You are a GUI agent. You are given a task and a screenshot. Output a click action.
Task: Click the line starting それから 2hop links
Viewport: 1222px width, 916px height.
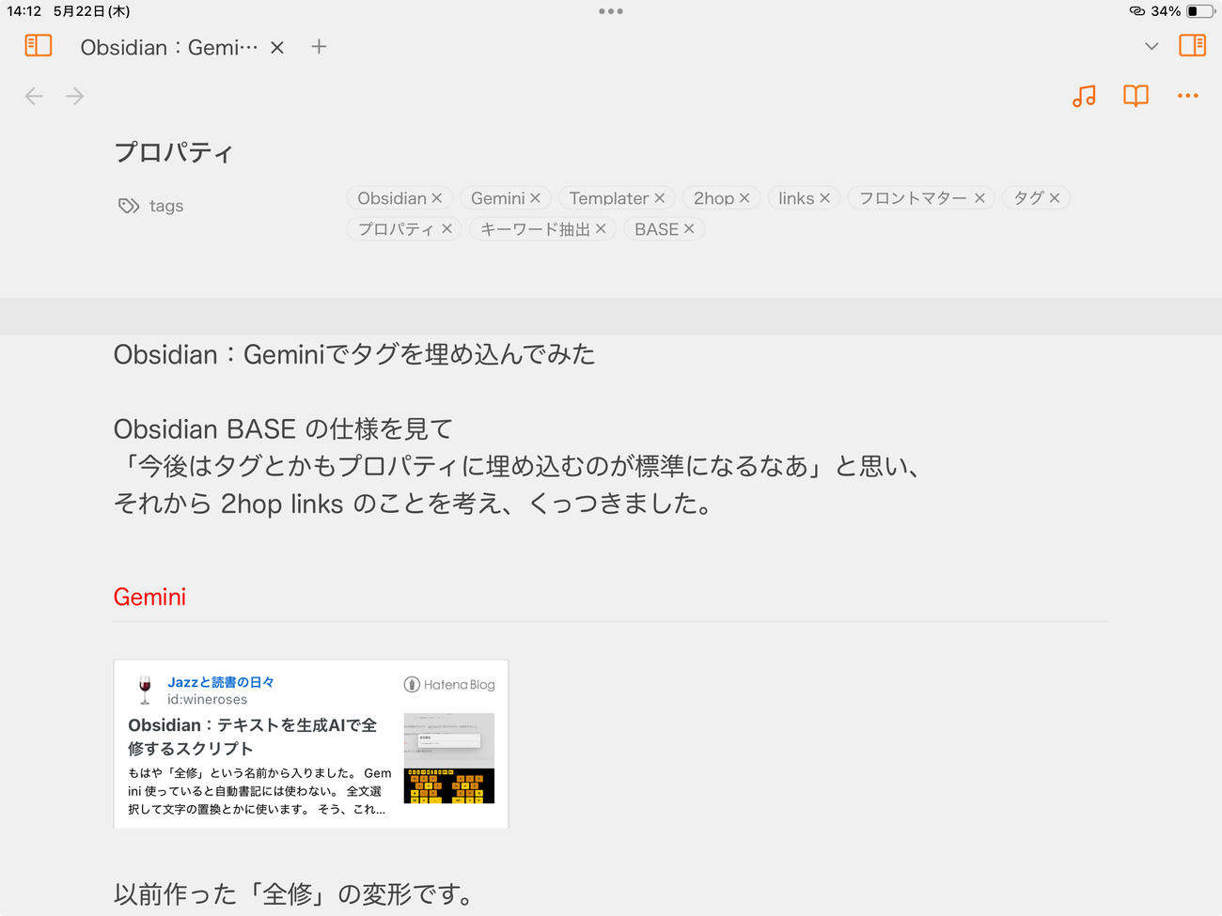point(413,504)
